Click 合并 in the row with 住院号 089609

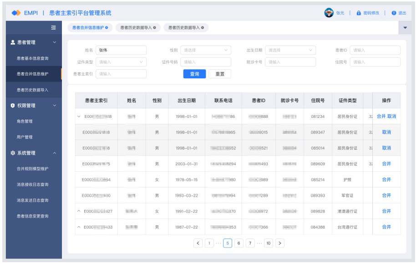click(x=386, y=164)
